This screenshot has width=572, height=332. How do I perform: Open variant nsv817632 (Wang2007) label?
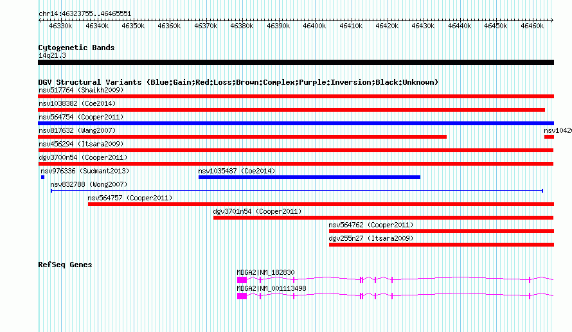click(77, 130)
